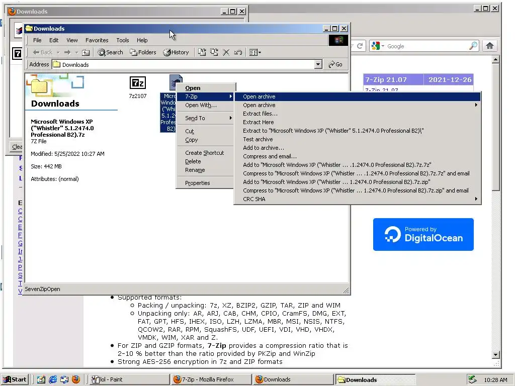Choose Compress to .7z.7z and email
Viewport: 515px width, 386px height.
click(x=358, y=173)
